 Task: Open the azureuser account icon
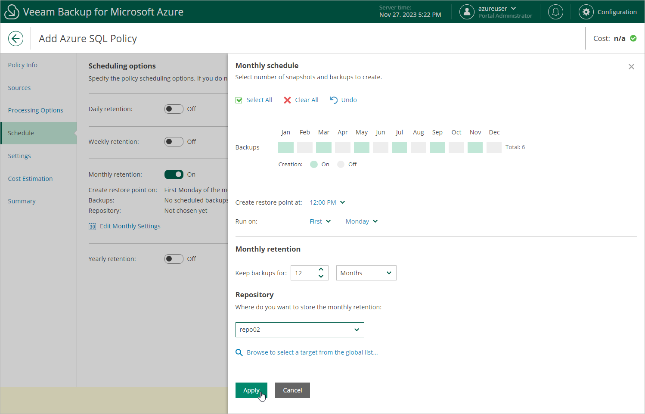(x=467, y=12)
